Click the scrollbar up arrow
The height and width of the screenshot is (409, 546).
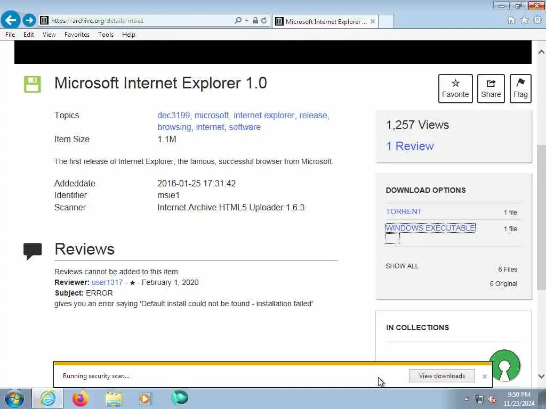pos(541,52)
